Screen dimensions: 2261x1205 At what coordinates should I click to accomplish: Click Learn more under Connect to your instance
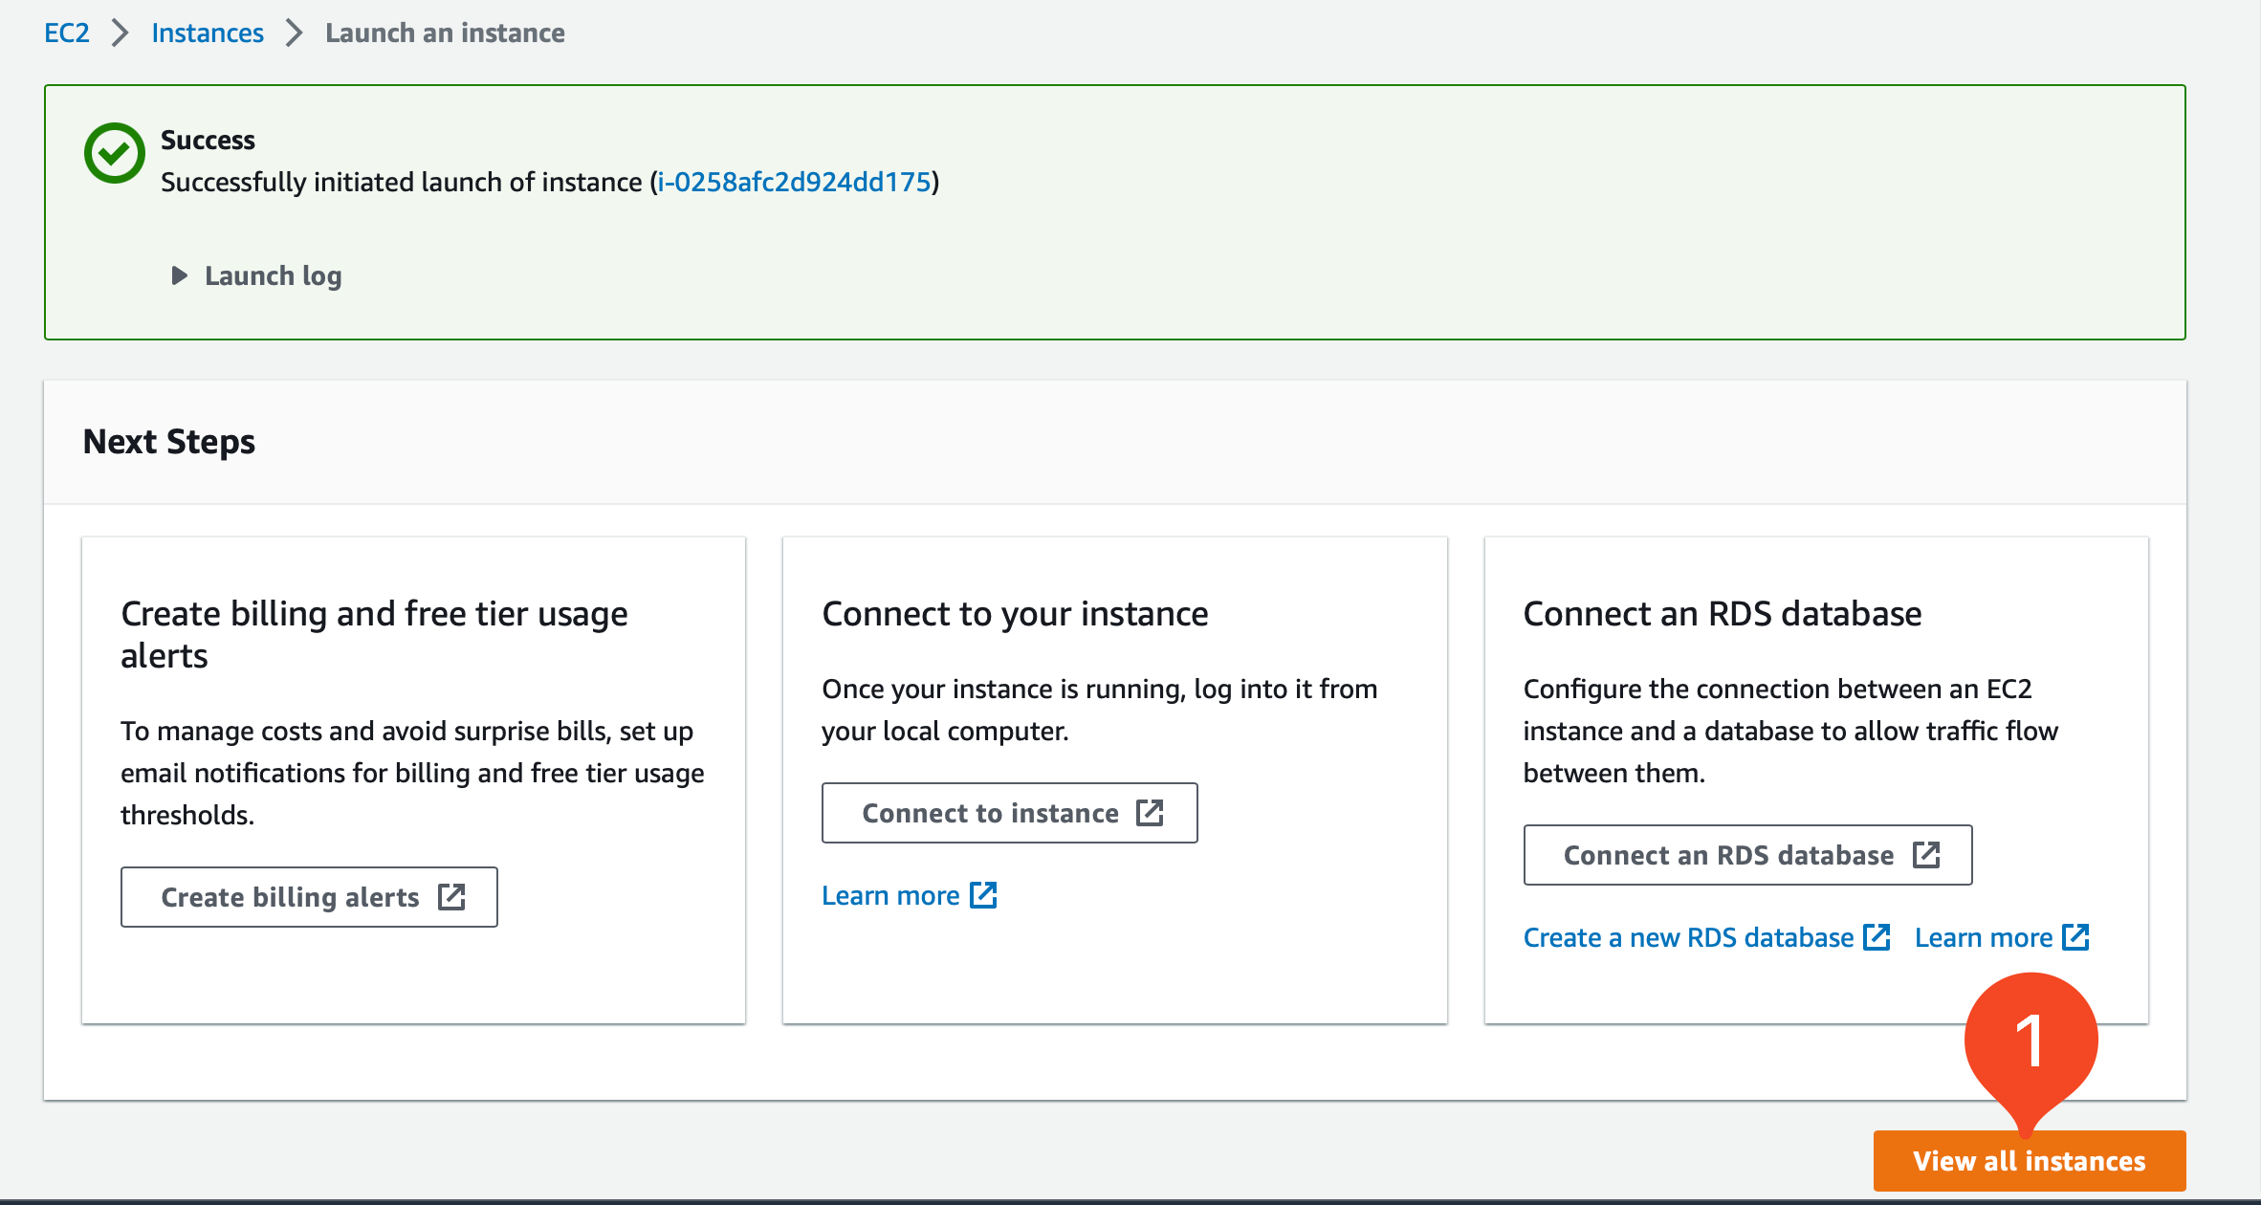[x=891, y=895]
